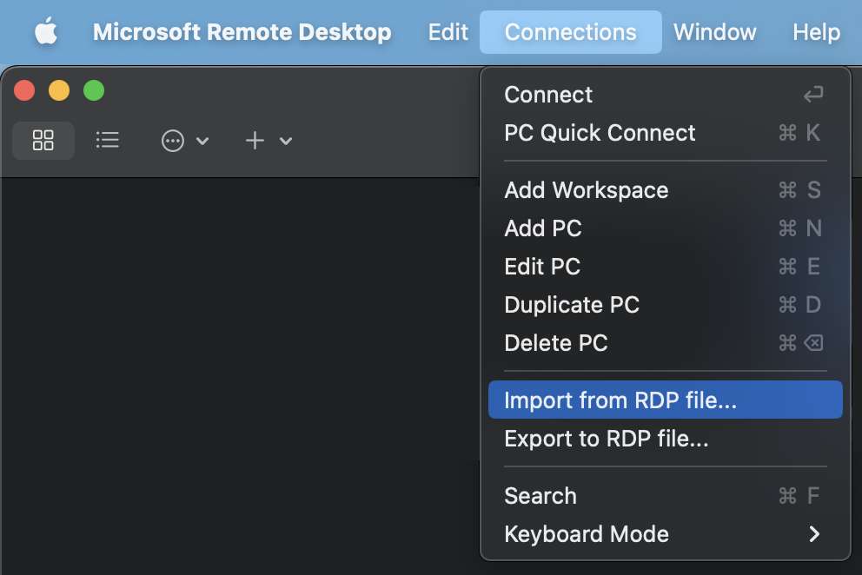Open the Apple menu

pyautogui.click(x=46, y=30)
